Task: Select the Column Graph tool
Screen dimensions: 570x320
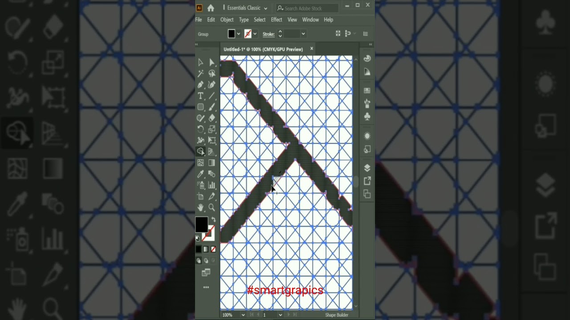Action: point(212,185)
